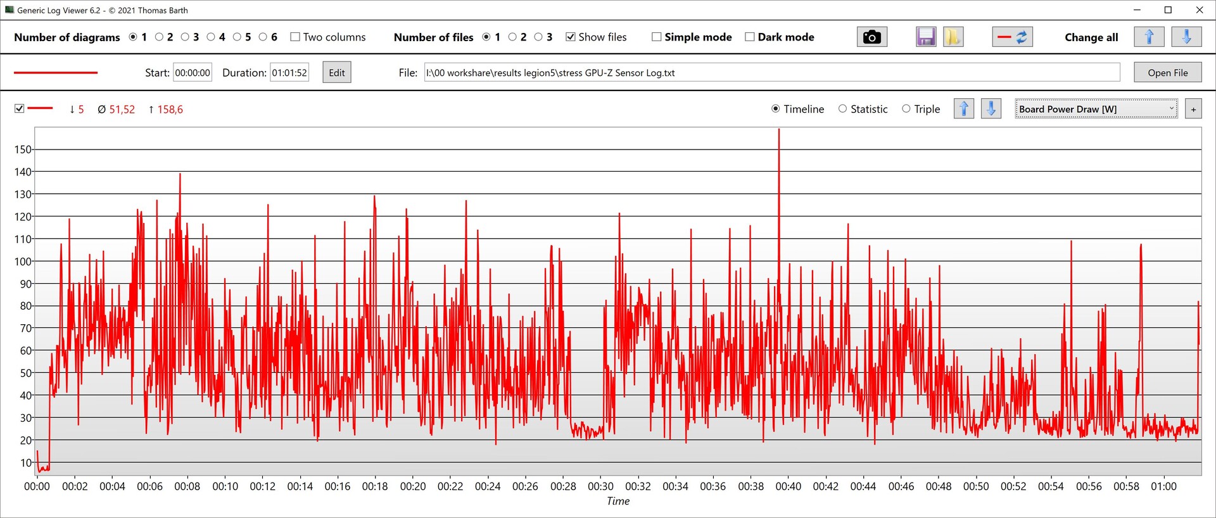Click the up arrow beside Triple option
1216x518 pixels.
(963, 109)
